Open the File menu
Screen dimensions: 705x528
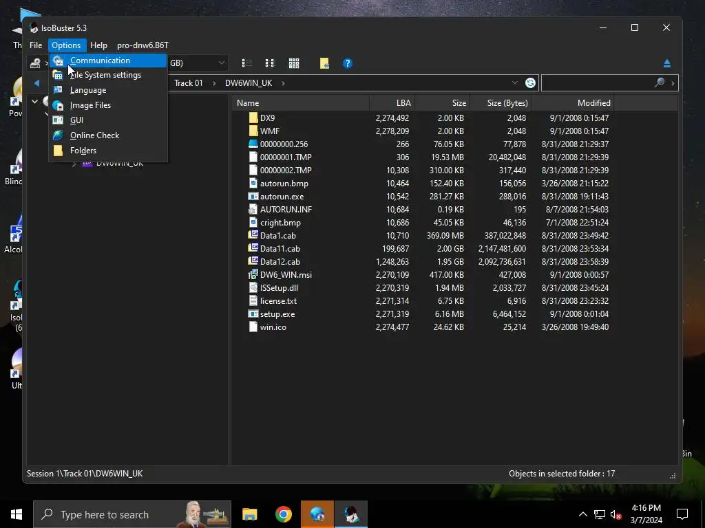click(x=36, y=45)
